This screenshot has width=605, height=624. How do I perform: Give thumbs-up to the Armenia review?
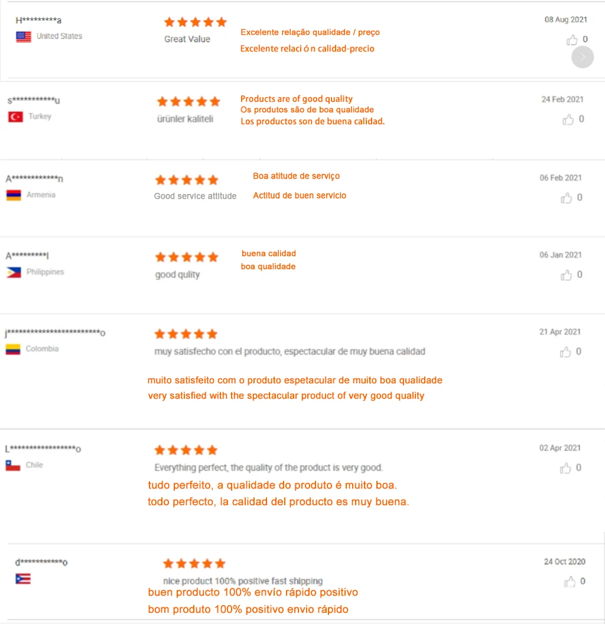pos(567,198)
